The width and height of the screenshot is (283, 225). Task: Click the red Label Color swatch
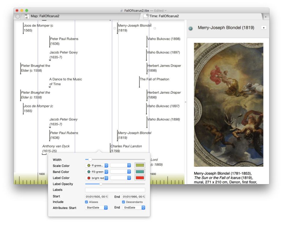[140, 178]
